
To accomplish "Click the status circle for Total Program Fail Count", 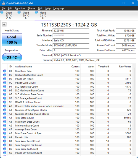I will [x=5, y=145].
